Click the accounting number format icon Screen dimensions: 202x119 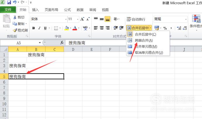tap(156, 28)
